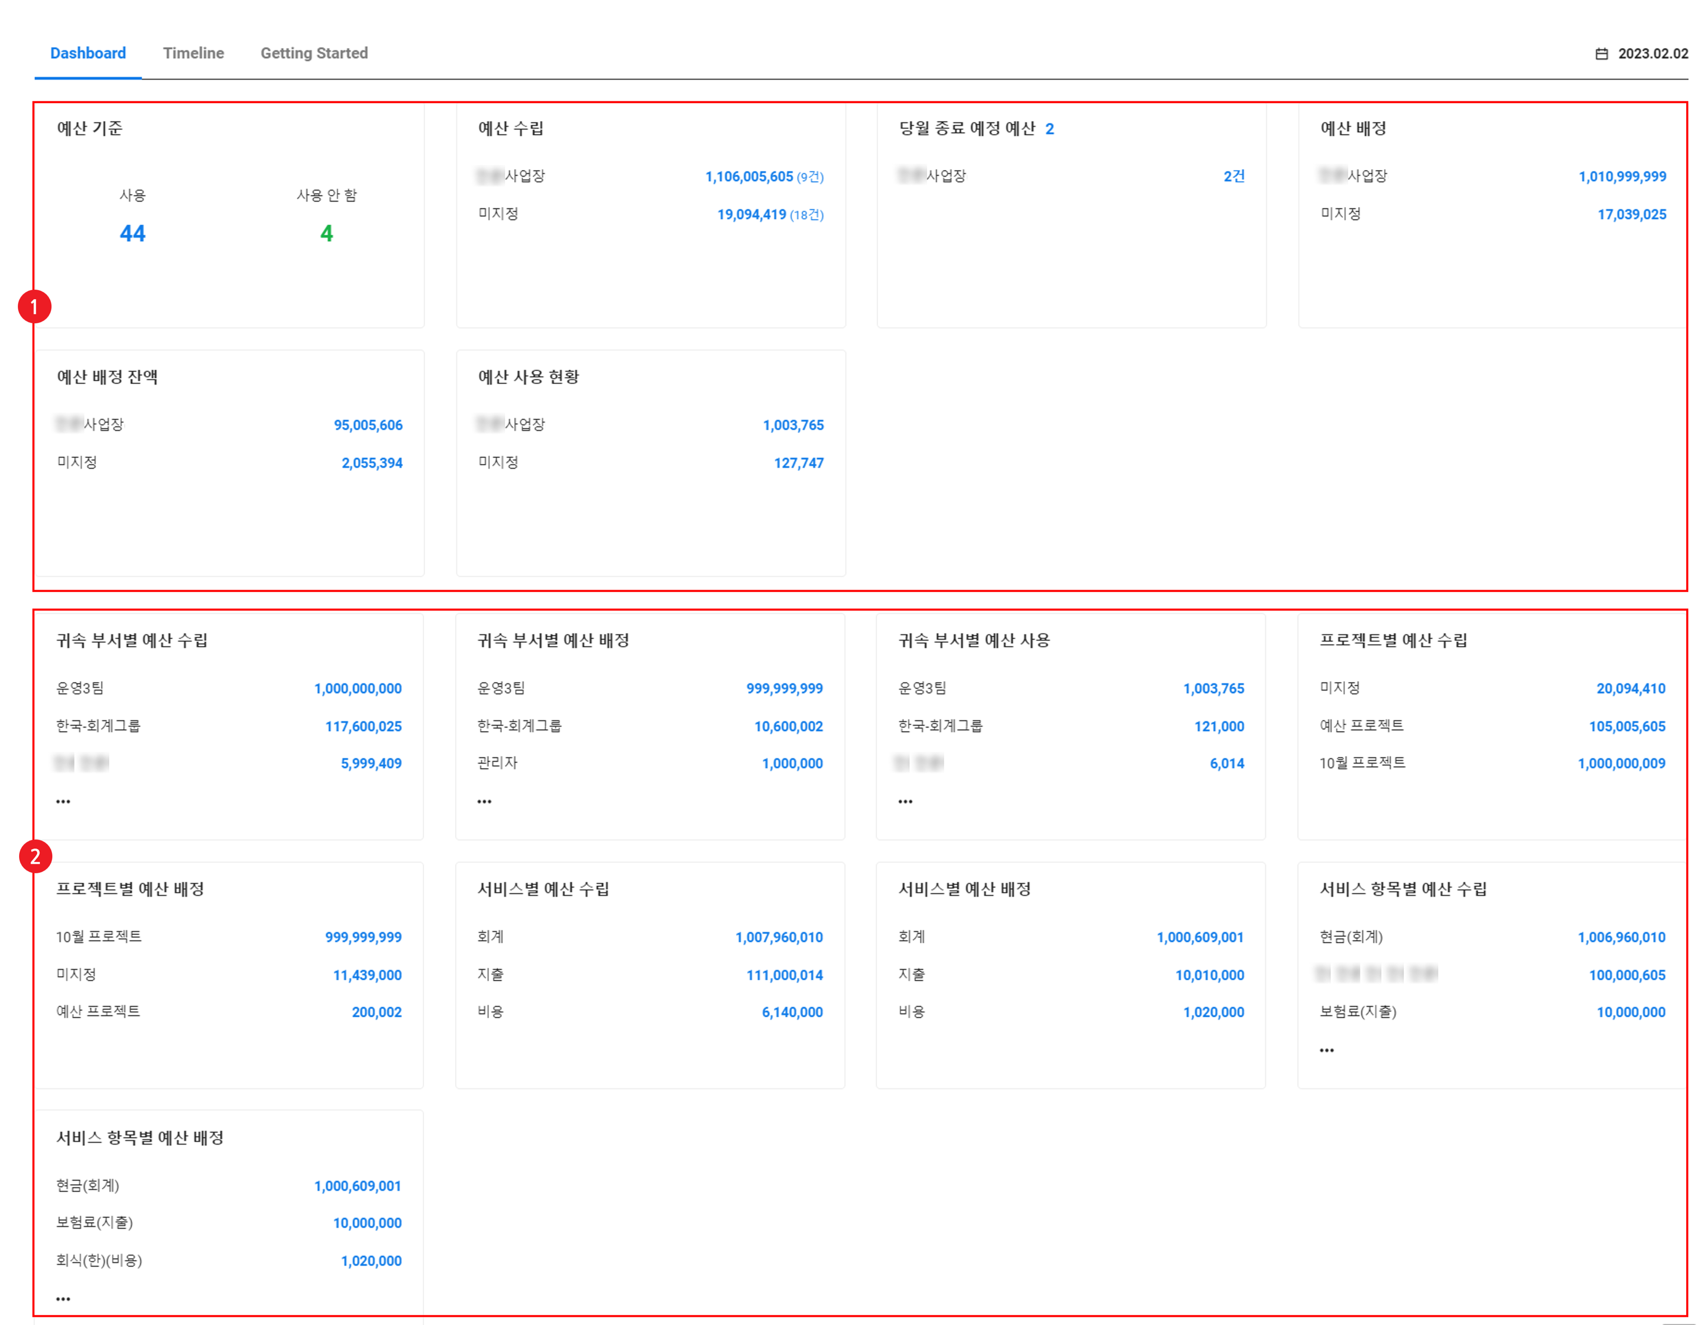Switch to the Timeline tab
Screen dimensions: 1707x1325
193,53
